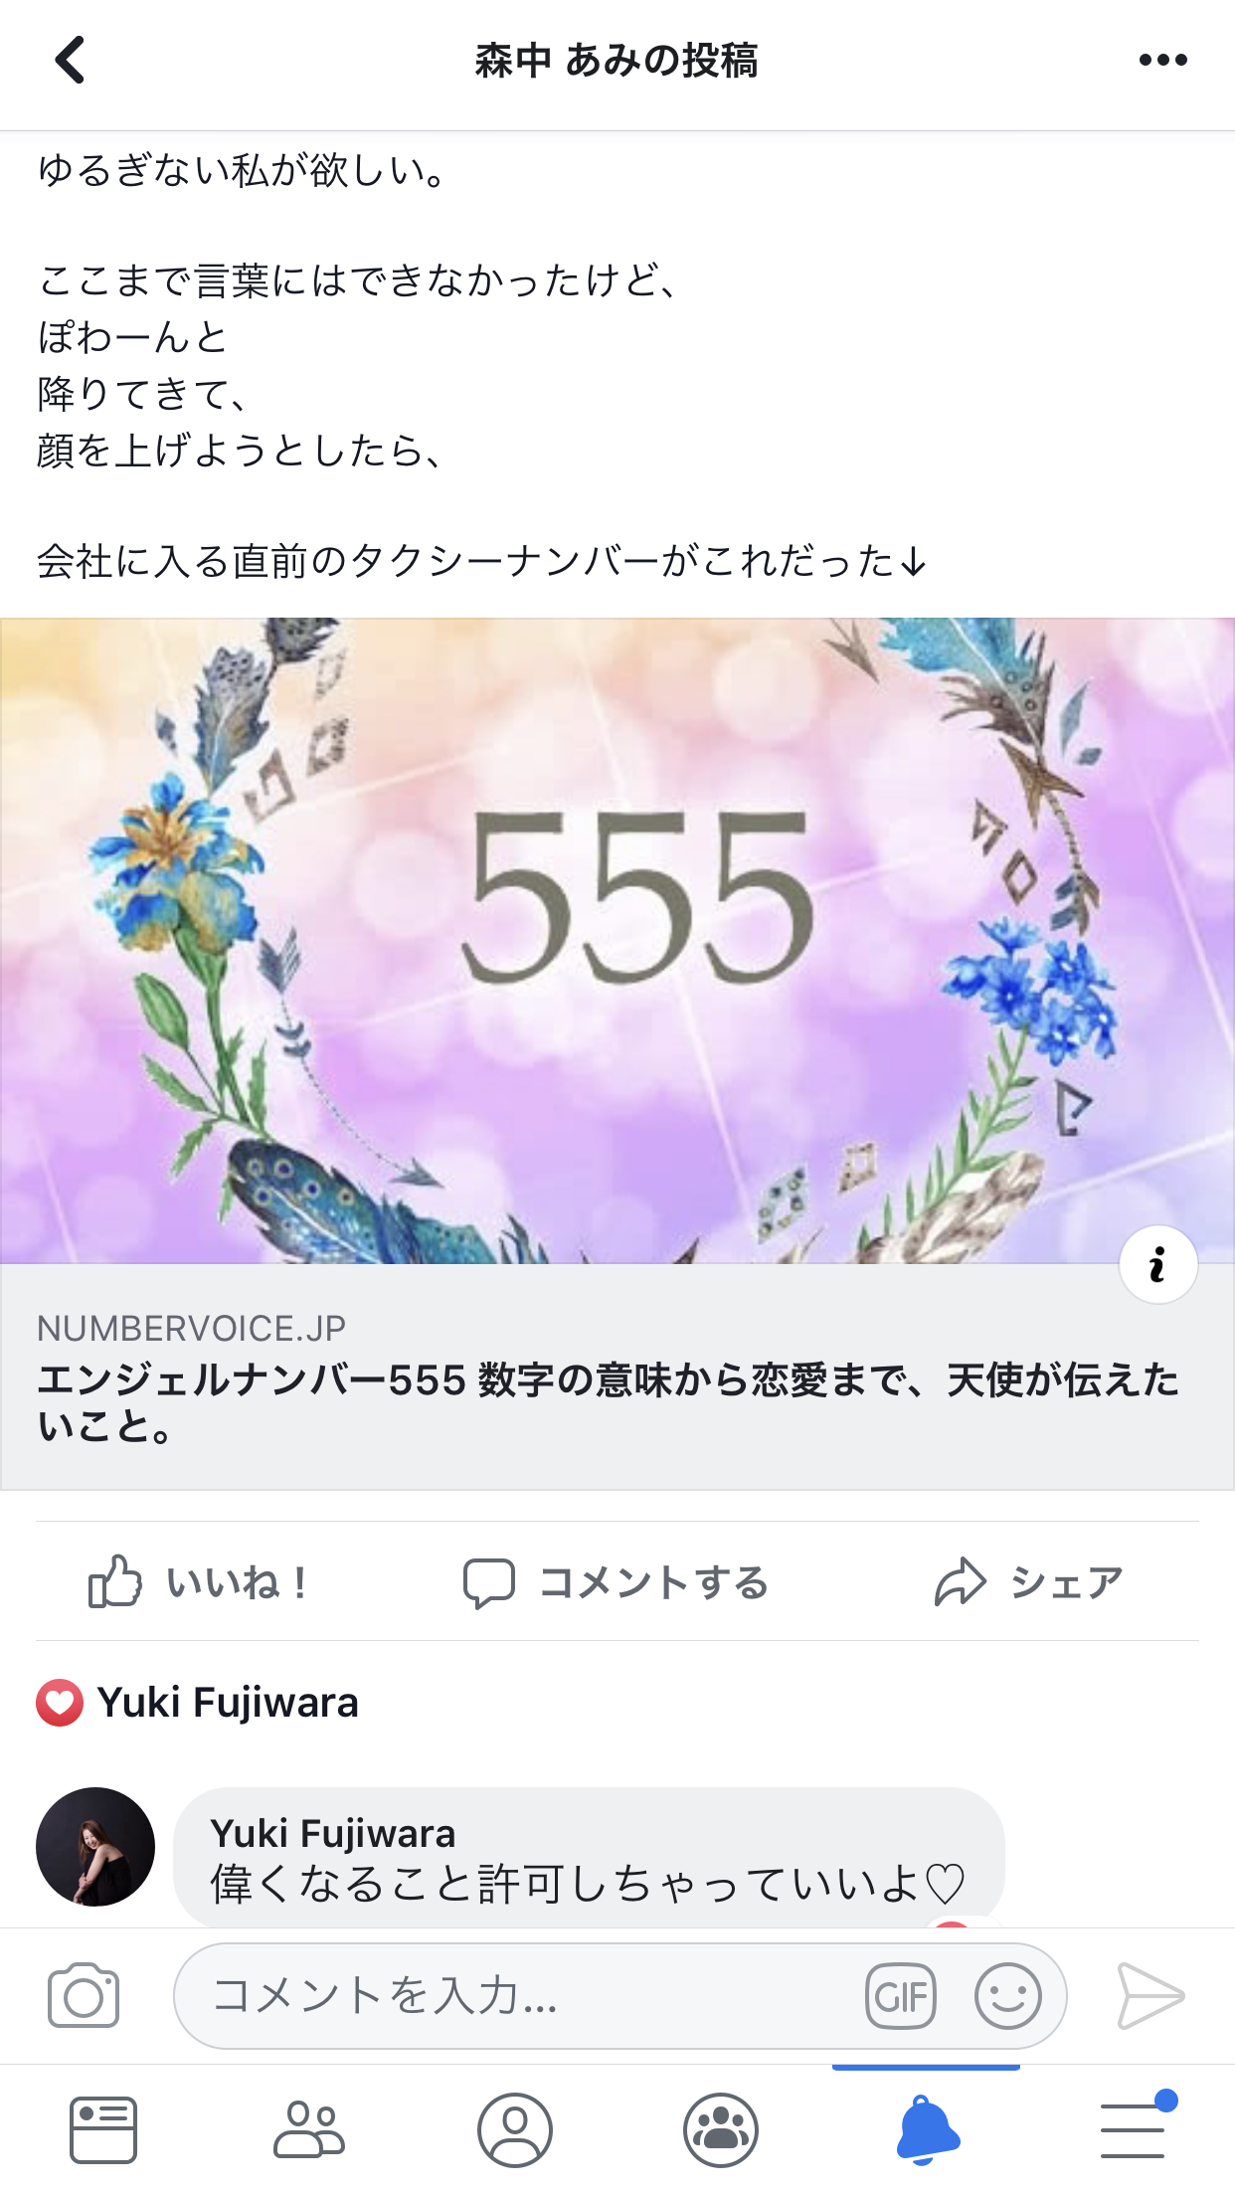Open the emoji smiley picker

point(1007,1995)
